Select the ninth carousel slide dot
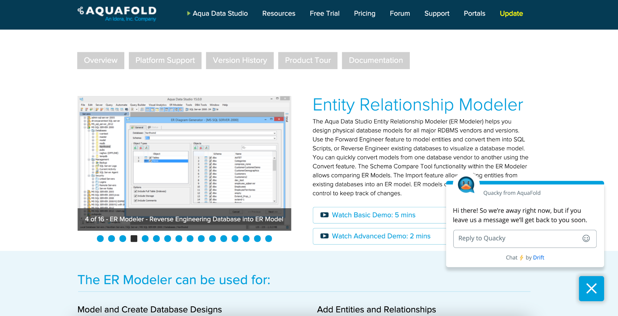 coord(190,239)
